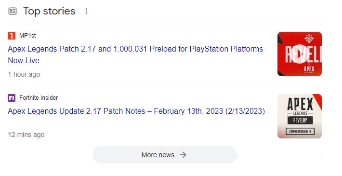Click the MP1st red site favicon
Screen dimensions: 342x176
pos(12,36)
